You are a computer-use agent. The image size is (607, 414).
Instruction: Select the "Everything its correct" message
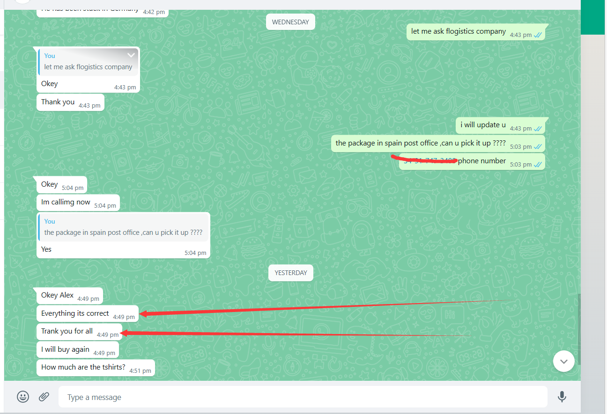(x=75, y=313)
